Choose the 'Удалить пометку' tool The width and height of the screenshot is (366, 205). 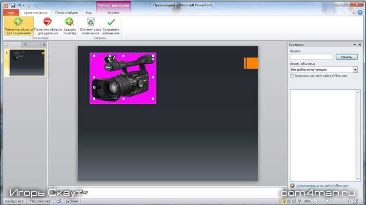point(70,26)
